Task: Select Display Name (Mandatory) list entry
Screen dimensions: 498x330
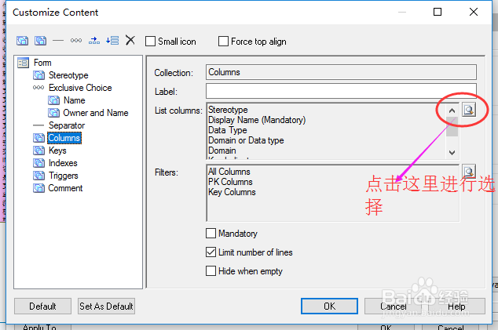Action: click(257, 120)
